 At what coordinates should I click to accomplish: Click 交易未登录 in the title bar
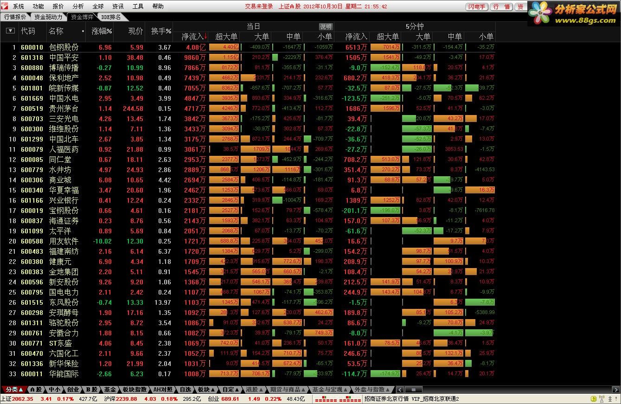click(x=259, y=6)
